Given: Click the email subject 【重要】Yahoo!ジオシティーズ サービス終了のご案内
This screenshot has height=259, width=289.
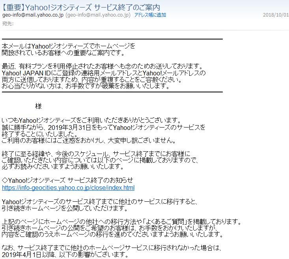Looking at the screenshot, I should [81, 8].
